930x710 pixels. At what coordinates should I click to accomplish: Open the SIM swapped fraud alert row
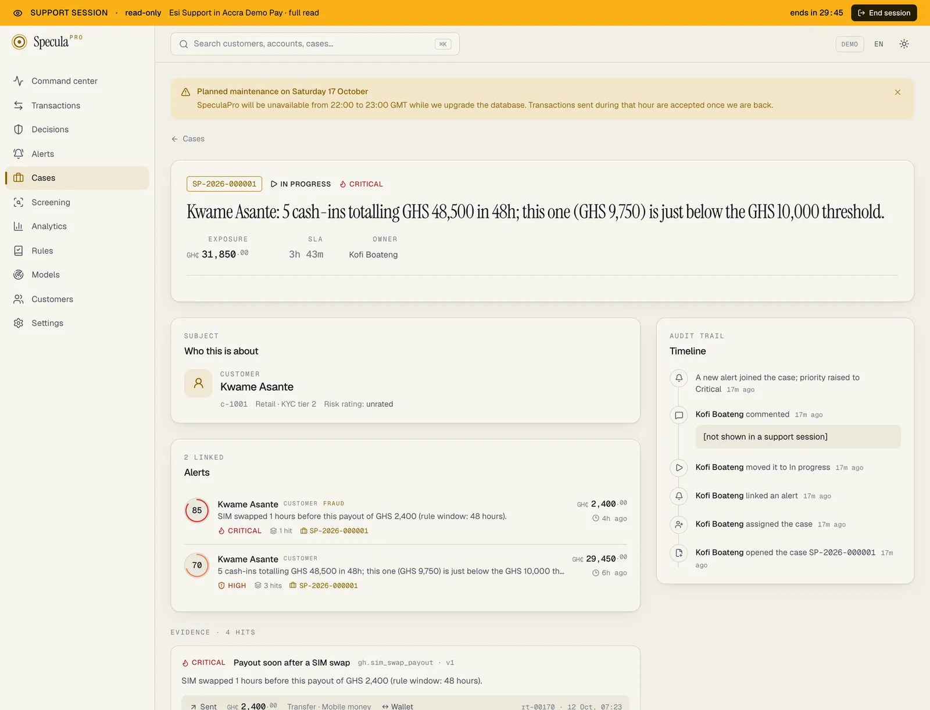click(405, 517)
